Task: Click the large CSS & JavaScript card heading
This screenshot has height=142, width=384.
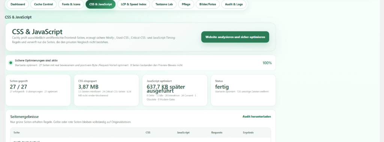Action: [37, 31]
